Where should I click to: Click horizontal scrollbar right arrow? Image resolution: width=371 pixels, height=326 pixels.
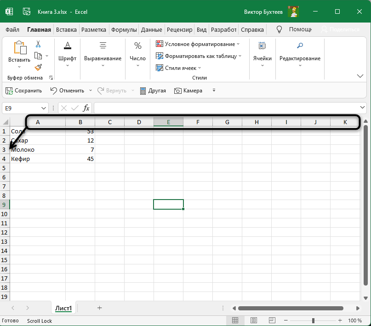tap(358, 308)
